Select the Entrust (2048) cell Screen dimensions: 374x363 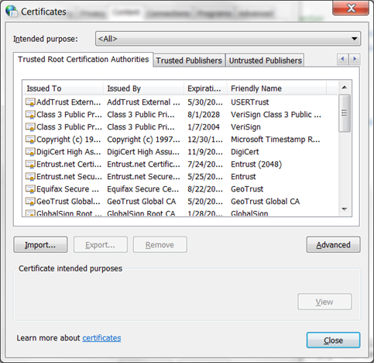click(x=256, y=164)
